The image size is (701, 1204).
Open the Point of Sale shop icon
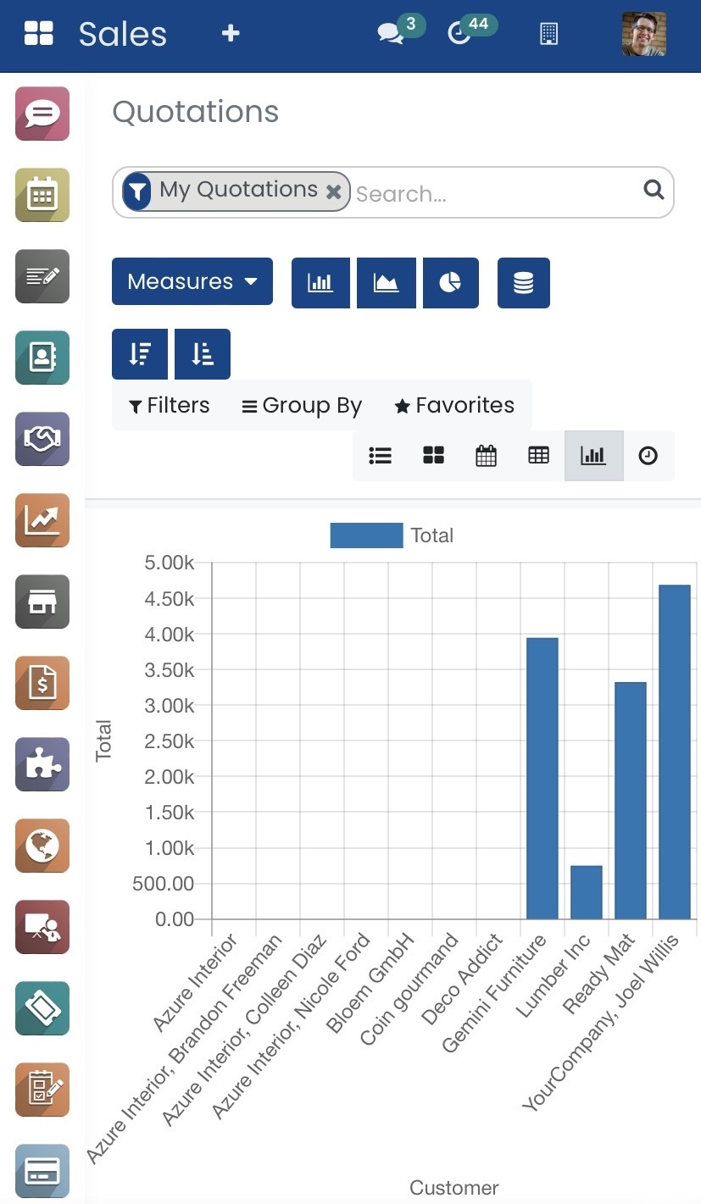[42, 602]
